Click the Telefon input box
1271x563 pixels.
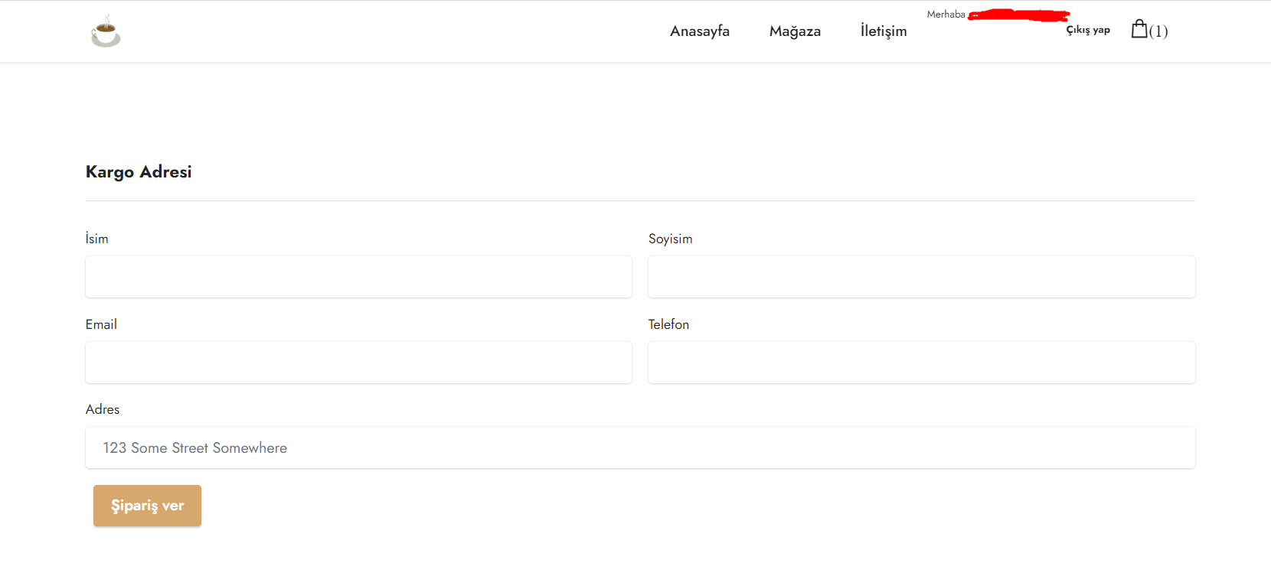pyautogui.click(x=921, y=363)
